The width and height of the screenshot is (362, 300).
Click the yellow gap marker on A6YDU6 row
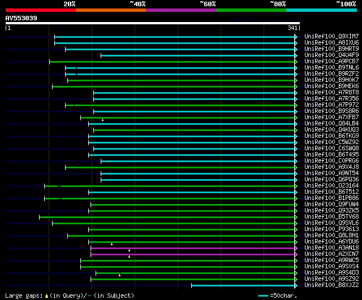tap(111, 244)
